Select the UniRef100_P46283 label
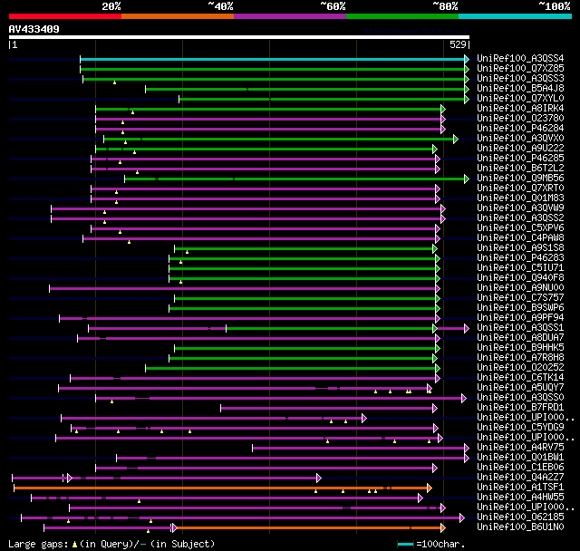This screenshot has width=580, height=551. pyautogui.click(x=520, y=258)
